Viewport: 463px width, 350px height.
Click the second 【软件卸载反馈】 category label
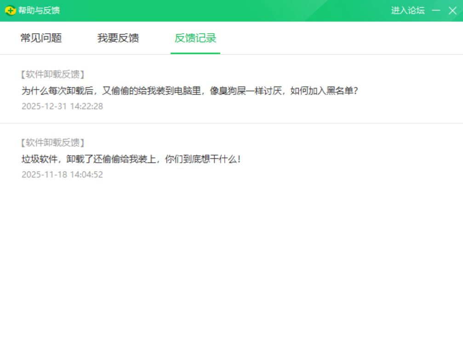coord(53,143)
